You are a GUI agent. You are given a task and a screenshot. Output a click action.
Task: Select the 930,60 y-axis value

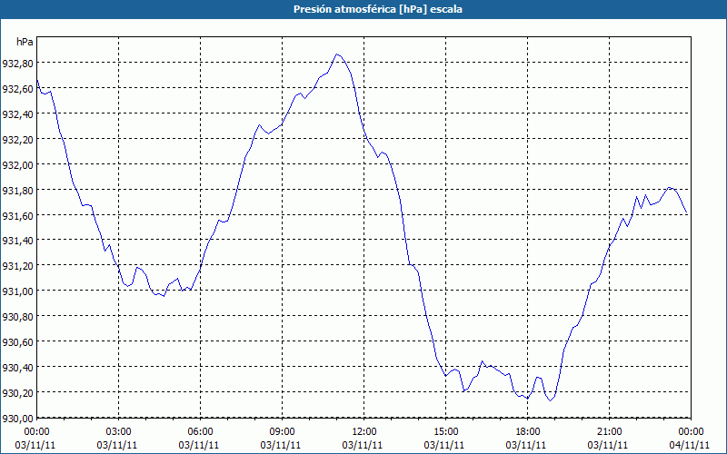click(17, 342)
